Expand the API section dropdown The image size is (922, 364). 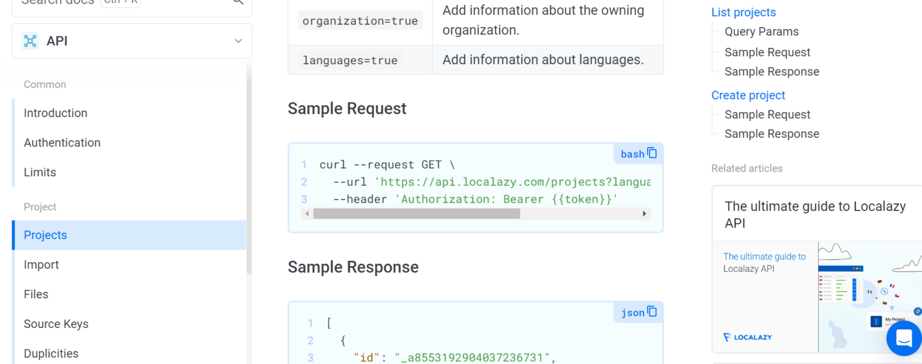[x=238, y=41]
